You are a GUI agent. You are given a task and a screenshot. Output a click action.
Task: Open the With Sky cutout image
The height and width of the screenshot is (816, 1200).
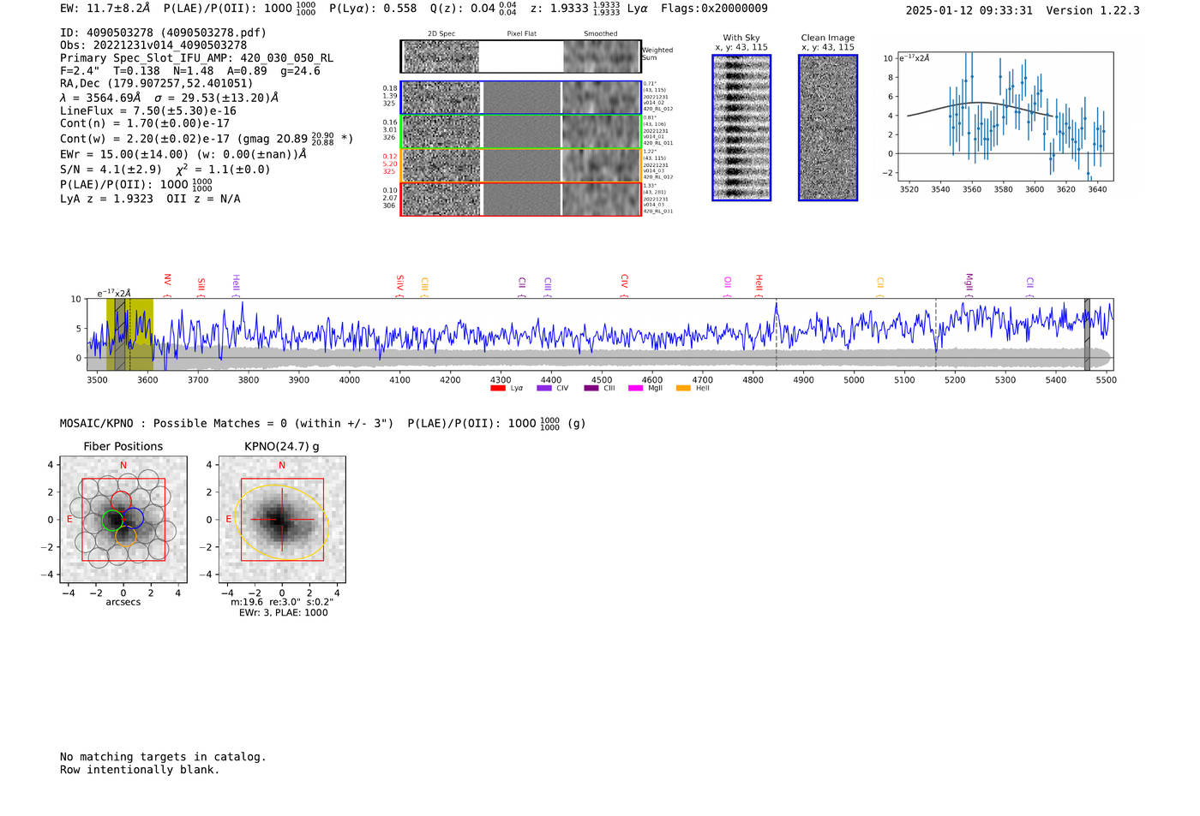[741, 128]
